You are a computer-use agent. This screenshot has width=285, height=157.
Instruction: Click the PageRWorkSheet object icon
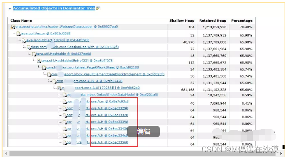[44, 68]
